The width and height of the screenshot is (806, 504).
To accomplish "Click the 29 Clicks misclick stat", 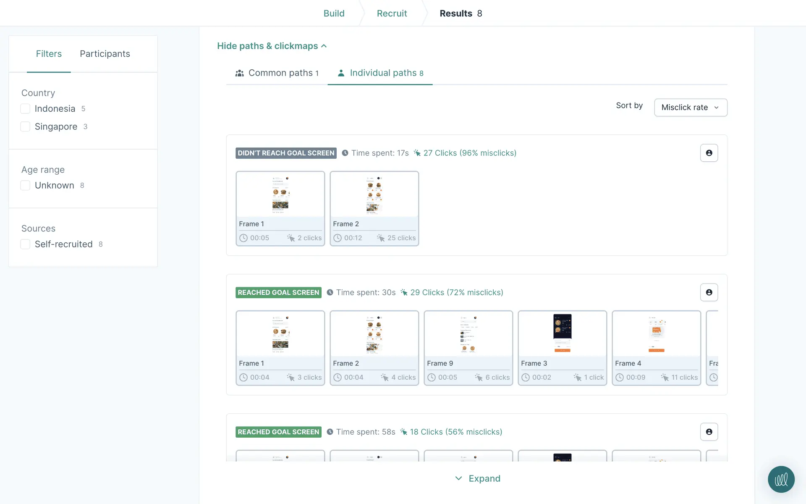I will click(456, 292).
